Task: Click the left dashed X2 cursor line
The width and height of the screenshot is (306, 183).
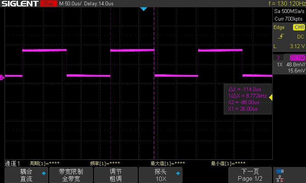Action: 111,83
